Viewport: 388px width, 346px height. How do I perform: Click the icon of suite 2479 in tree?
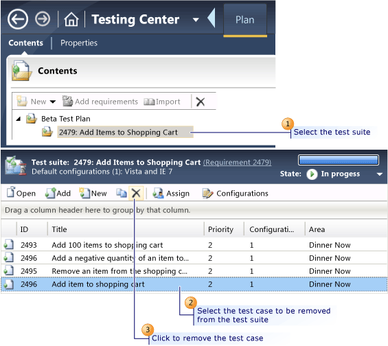[x=47, y=132]
